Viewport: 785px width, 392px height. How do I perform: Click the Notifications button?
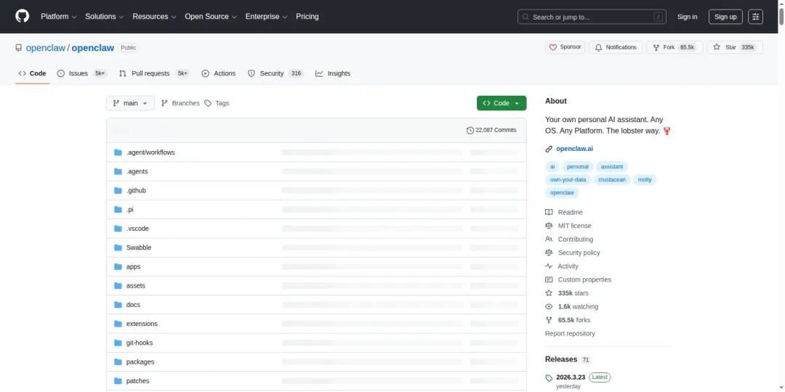click(x=616, y=47)
